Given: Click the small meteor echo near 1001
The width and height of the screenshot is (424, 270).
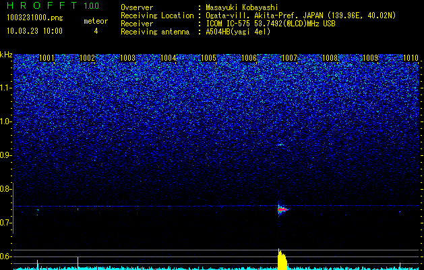Looking at the screenshot, I should click(38, 210).
